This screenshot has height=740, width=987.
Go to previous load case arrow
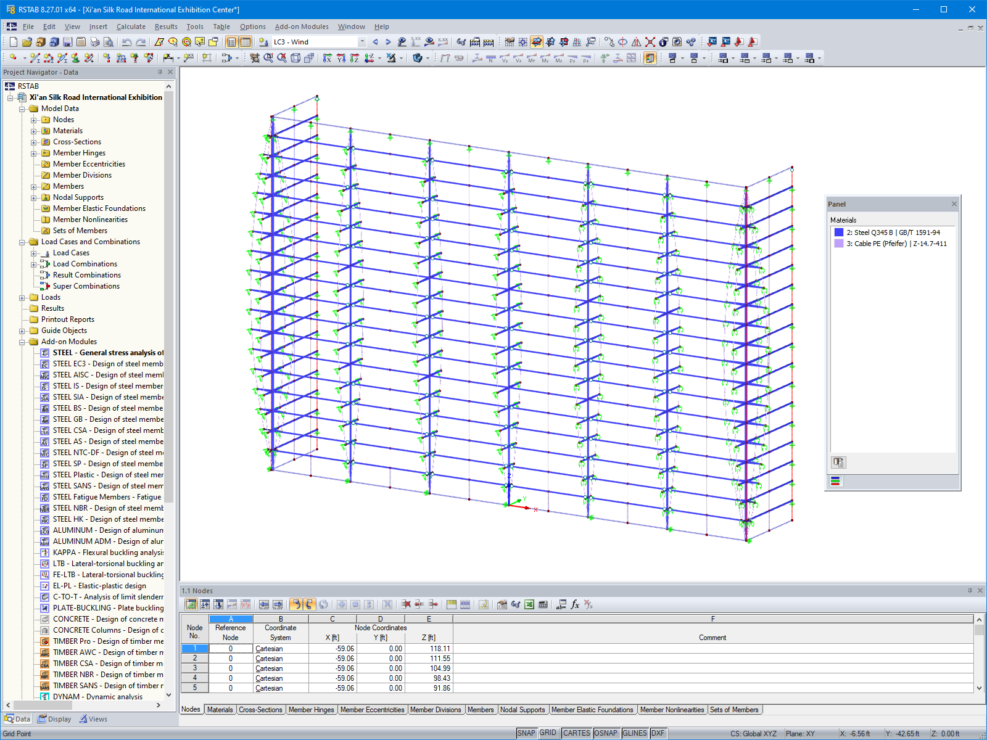tap(375, 42)
